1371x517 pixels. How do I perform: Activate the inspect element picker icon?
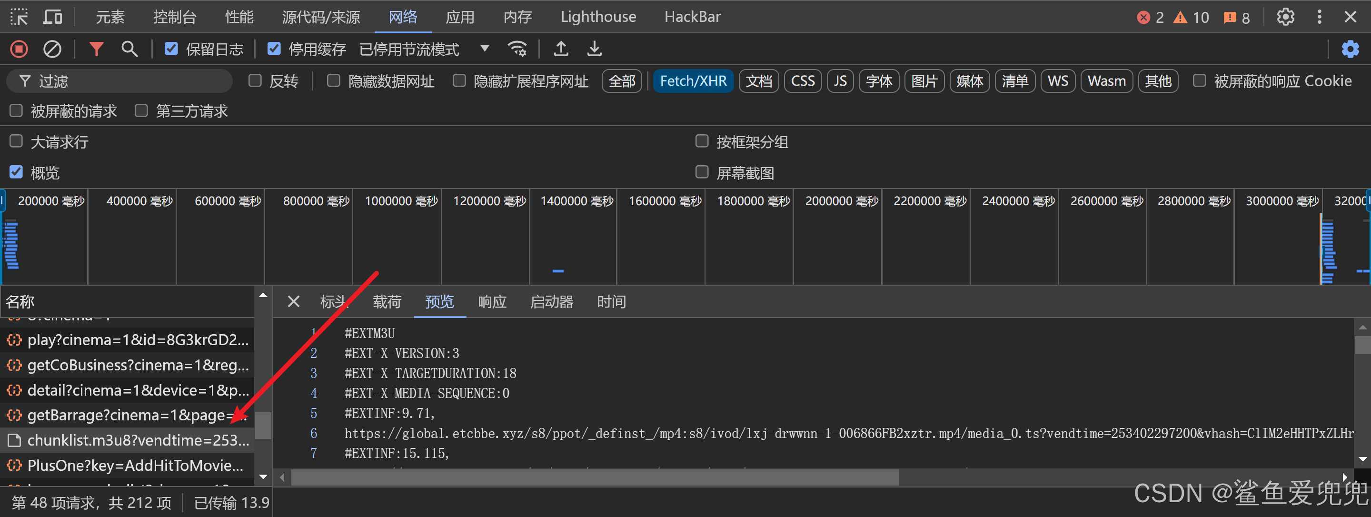point(19,17)
